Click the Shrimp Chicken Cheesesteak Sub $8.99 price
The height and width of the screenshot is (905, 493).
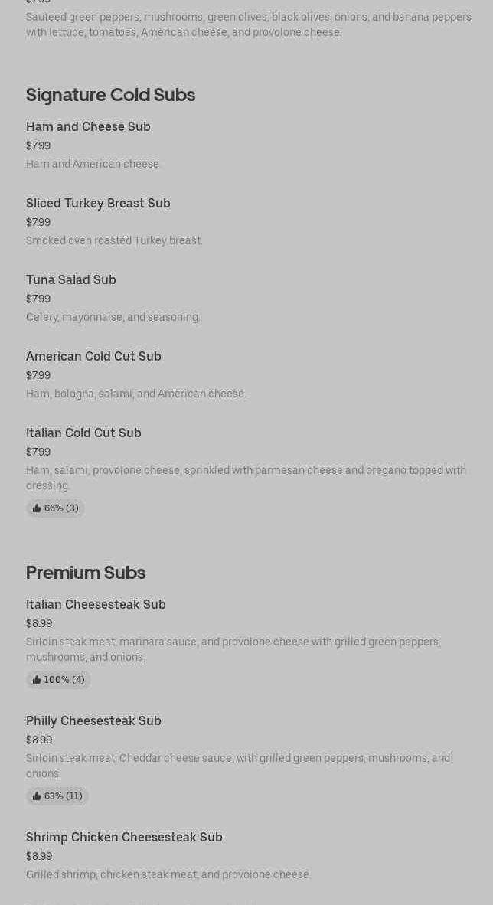[x=39, y=856]
